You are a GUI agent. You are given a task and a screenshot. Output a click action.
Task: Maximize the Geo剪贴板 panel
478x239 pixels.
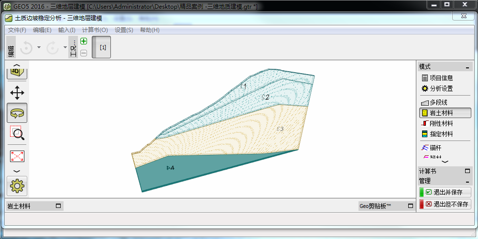click(411, 206)
